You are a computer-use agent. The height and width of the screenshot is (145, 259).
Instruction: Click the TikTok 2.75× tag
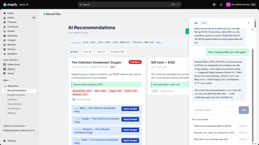131,91
